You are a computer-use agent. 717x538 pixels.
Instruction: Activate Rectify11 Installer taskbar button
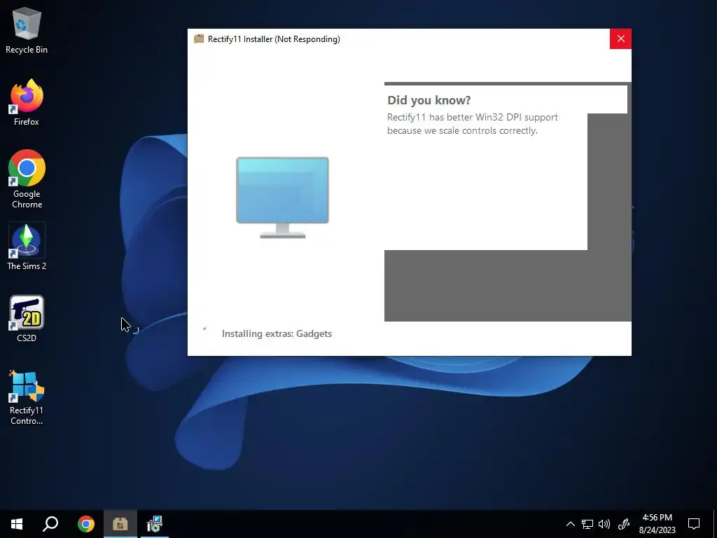[120, 524]
